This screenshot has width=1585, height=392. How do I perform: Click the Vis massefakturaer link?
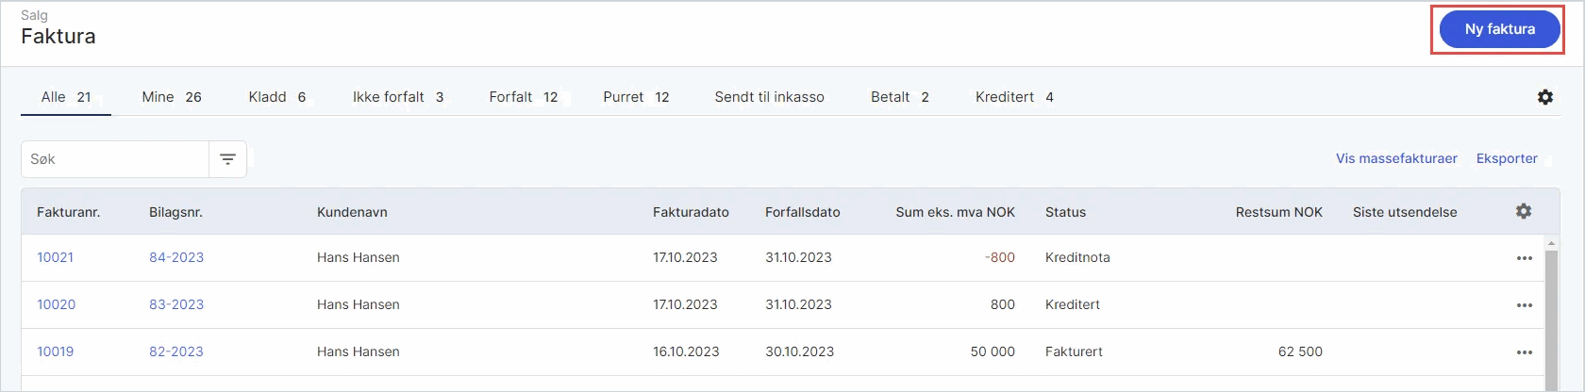pos(1396,158)
